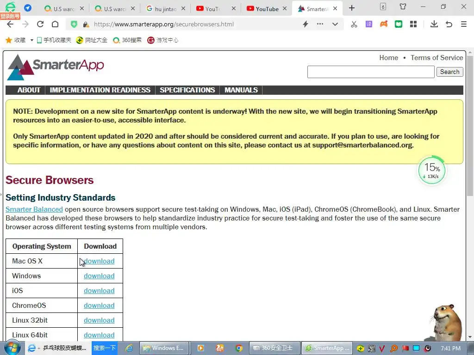
Task: Click the undo closed tab icon
Action: pyautogui.click(x=449, y=24)
